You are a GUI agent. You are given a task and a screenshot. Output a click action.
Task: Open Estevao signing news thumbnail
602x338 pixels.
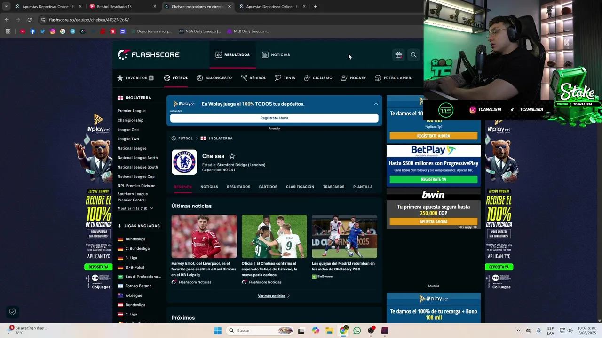coord(274,236)
